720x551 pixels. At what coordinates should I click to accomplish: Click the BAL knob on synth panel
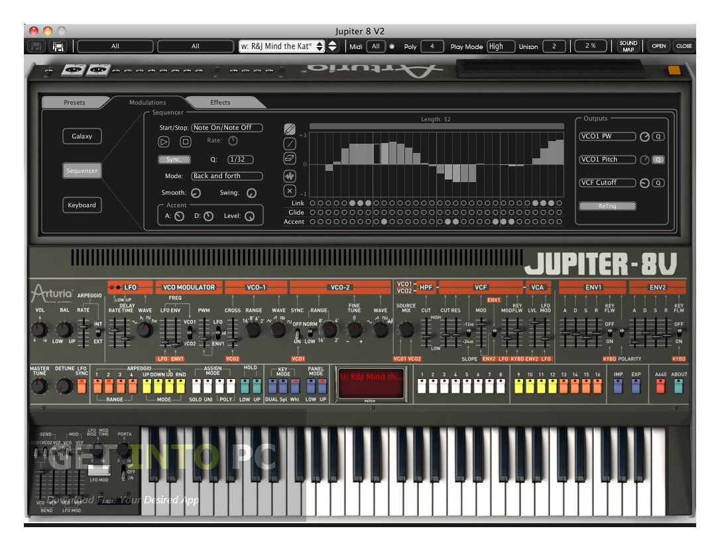(64, 329)
